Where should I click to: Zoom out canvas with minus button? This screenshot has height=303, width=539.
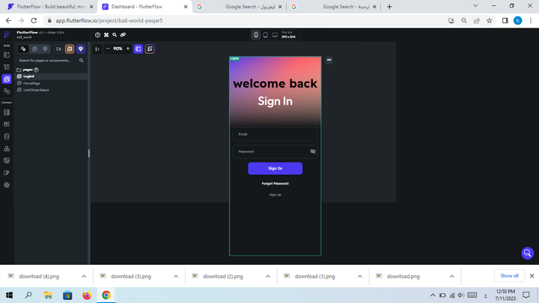108,49
